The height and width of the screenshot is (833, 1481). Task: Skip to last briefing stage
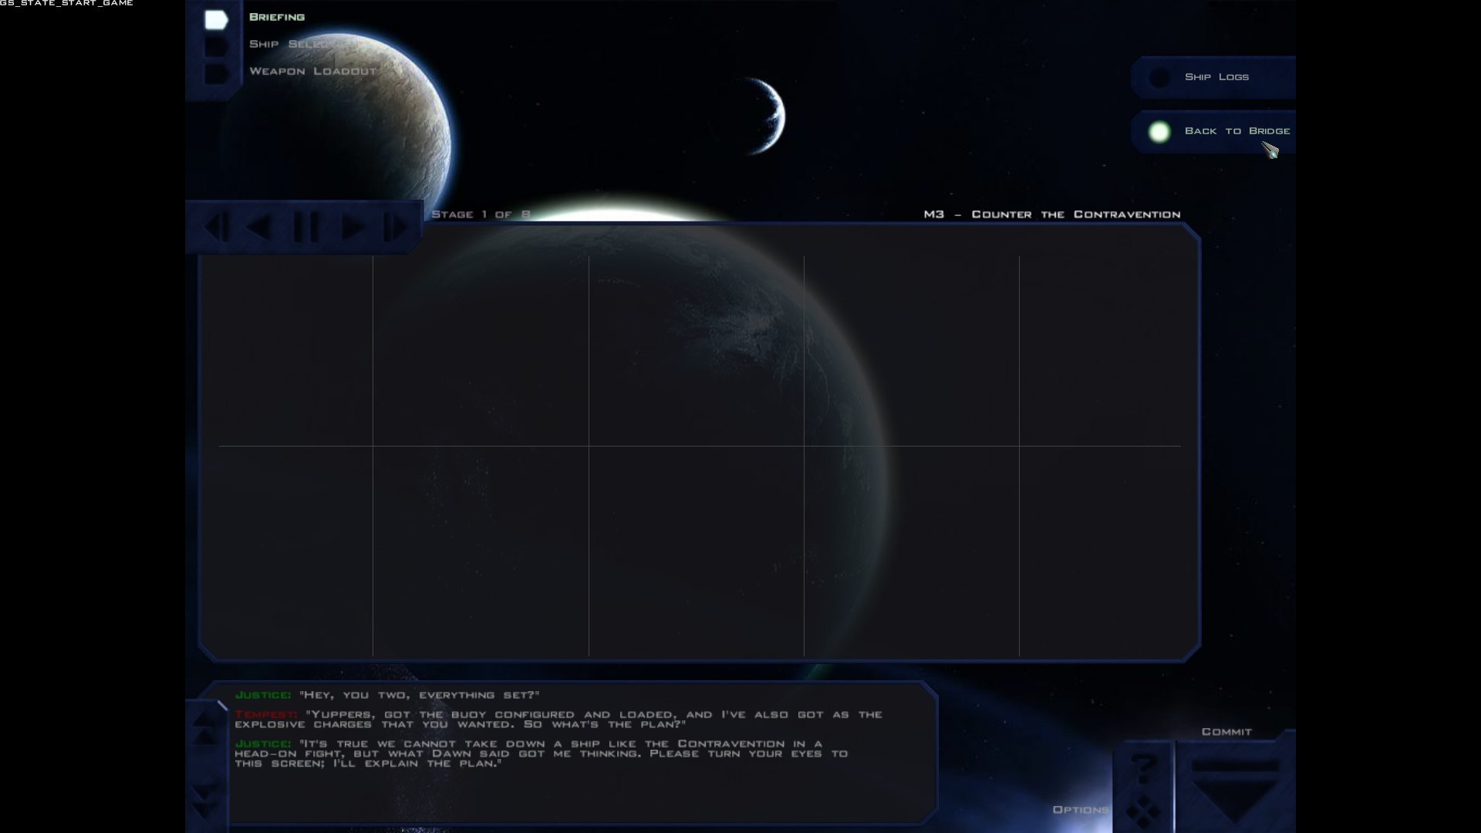[395, 228]
